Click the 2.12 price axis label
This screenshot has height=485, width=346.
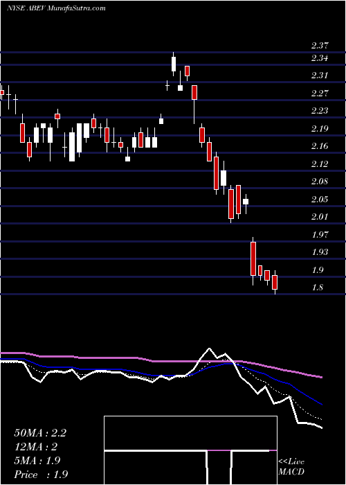coord(320,164)
